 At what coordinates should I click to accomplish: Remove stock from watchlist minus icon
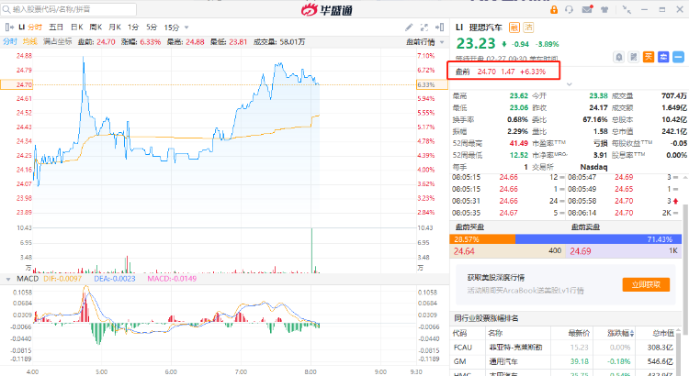pos(679,57)
